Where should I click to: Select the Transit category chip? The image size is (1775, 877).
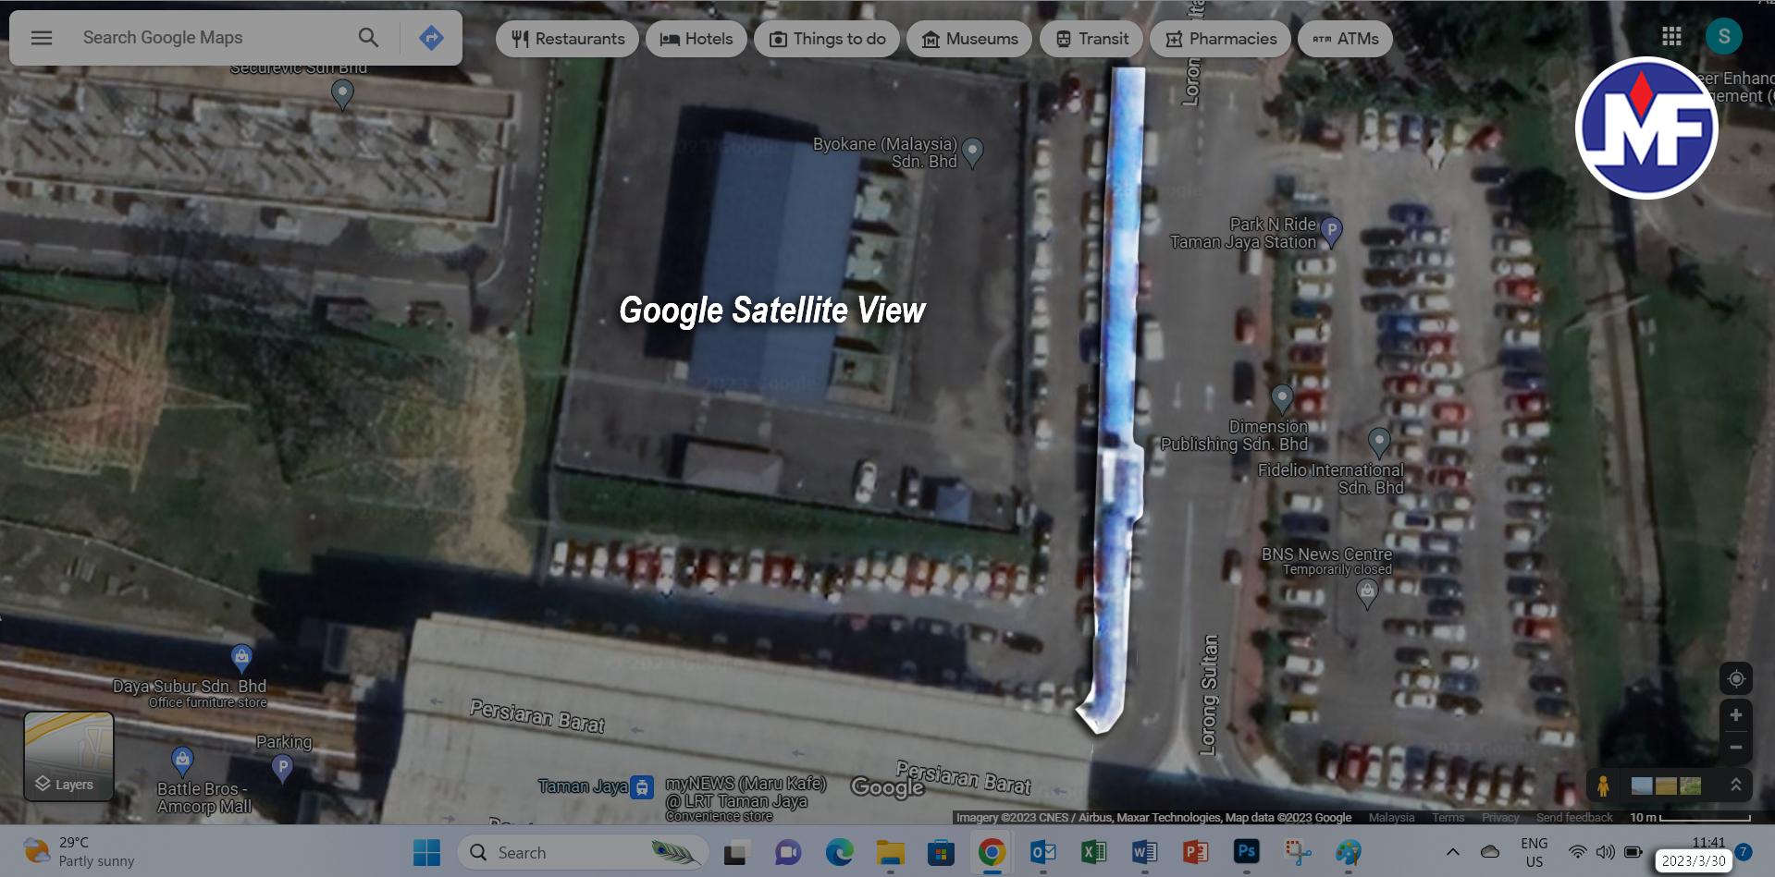(x=1091, y=39)
